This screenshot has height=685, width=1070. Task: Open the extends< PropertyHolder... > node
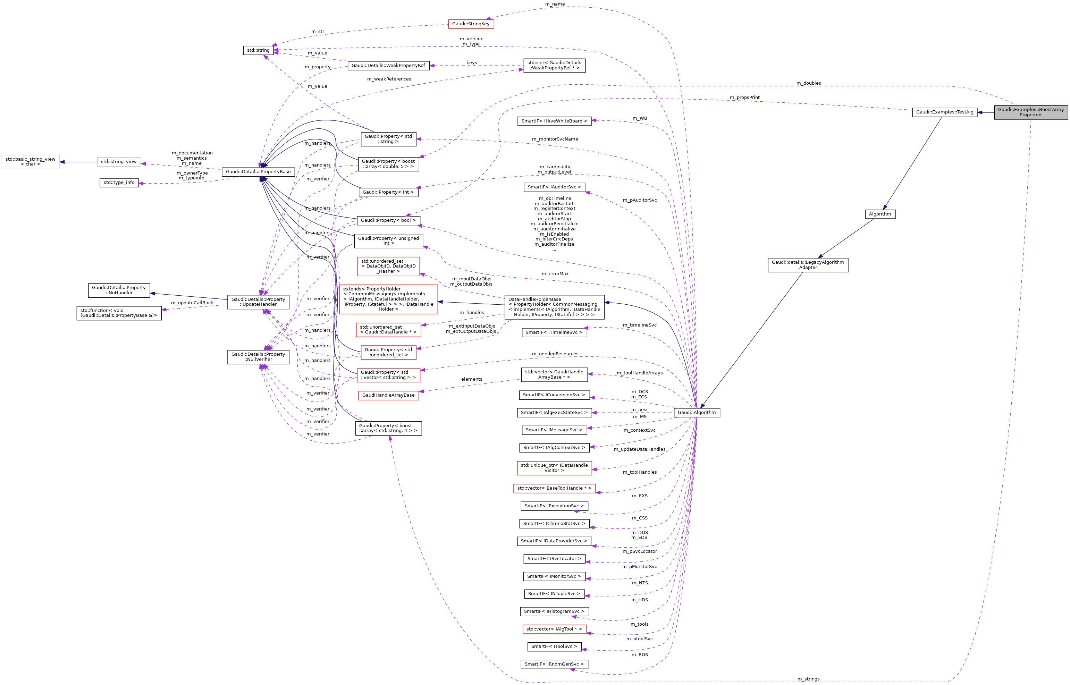tap(388, 299)
